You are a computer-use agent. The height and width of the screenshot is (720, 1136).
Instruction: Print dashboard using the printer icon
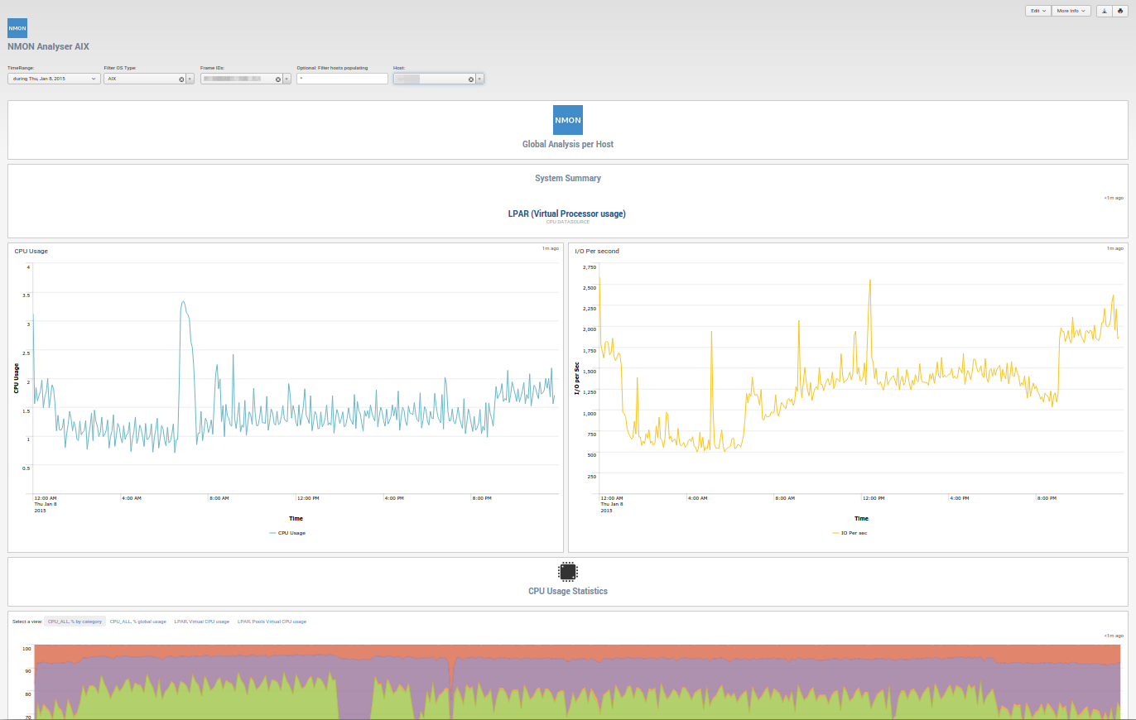1119,11
